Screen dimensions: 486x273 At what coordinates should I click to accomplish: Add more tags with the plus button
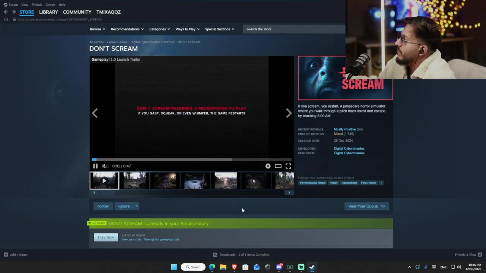[381, 183]
